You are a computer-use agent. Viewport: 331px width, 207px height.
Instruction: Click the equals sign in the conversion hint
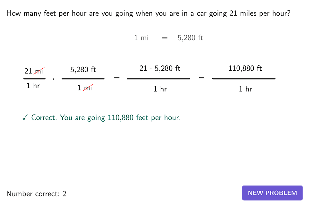point(165,38)
